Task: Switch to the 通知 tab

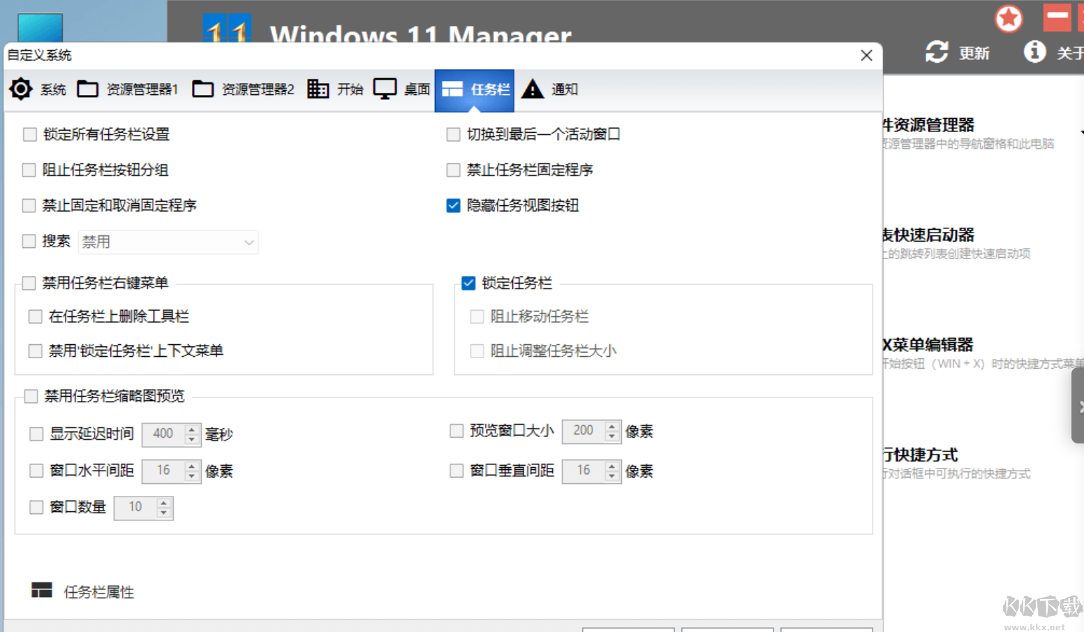Action: click(x=565, y=89)
